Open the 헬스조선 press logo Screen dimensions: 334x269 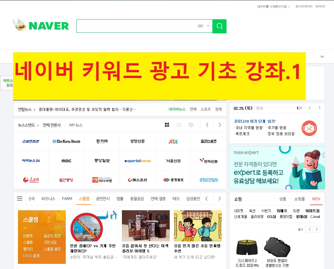(x=138, y=180)
